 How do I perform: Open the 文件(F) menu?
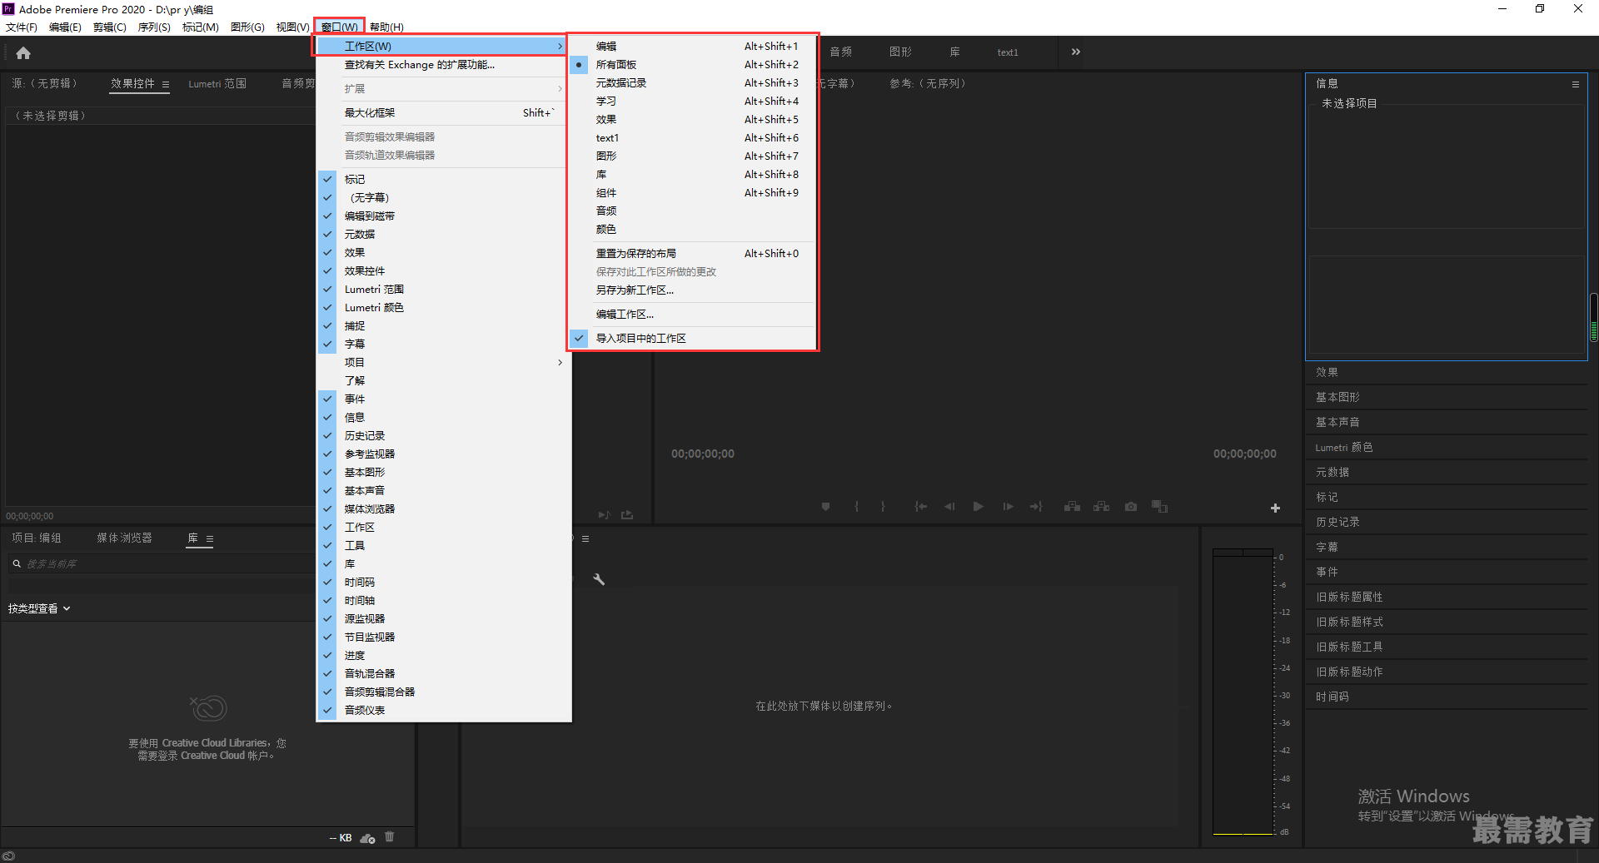tap(22, 27)
